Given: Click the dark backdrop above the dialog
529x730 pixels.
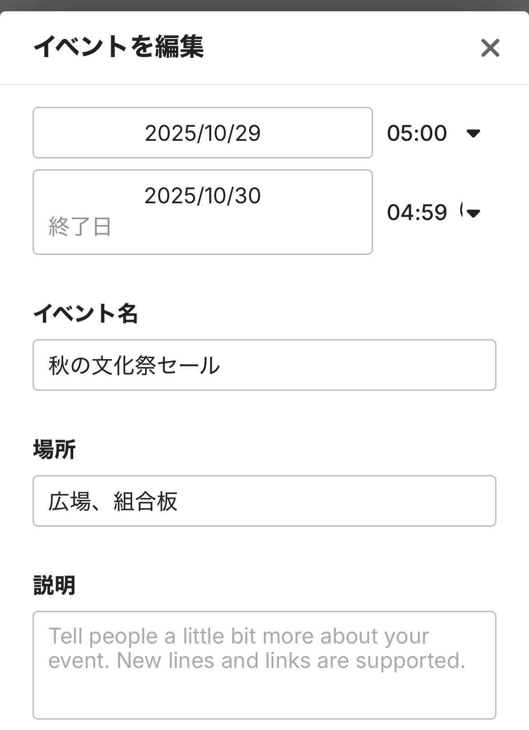Looking at the screenshot, I should 264,5.
